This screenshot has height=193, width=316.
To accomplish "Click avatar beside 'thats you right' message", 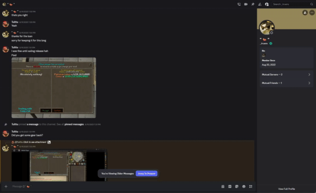I will (5, 13).
